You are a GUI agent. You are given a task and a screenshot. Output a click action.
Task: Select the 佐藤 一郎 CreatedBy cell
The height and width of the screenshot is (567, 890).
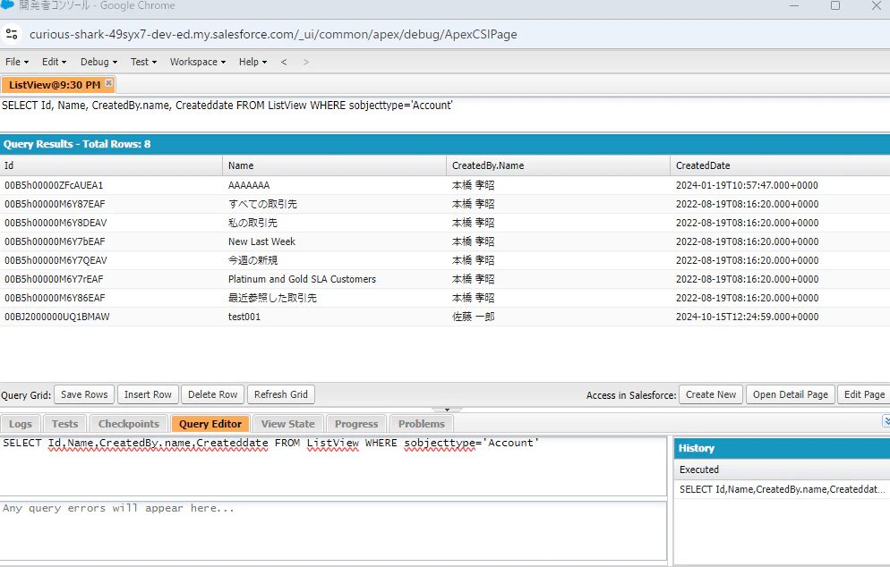point(558,317)
